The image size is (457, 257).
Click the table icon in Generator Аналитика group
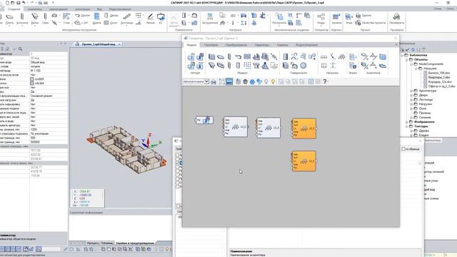tap(383, 57)
